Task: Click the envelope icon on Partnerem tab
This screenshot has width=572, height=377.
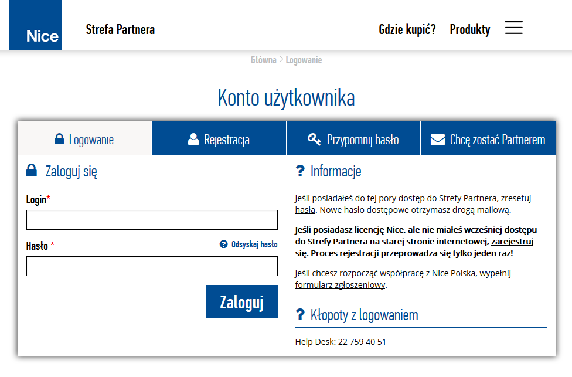Action: click(438, 140)
